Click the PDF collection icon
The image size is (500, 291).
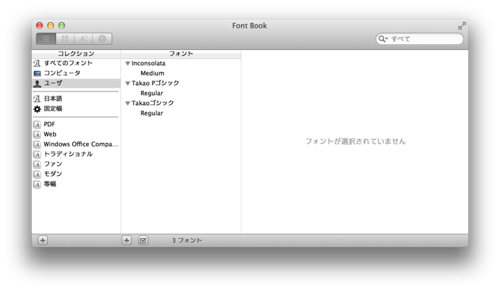pyautogui.click(x=37, y=125)
